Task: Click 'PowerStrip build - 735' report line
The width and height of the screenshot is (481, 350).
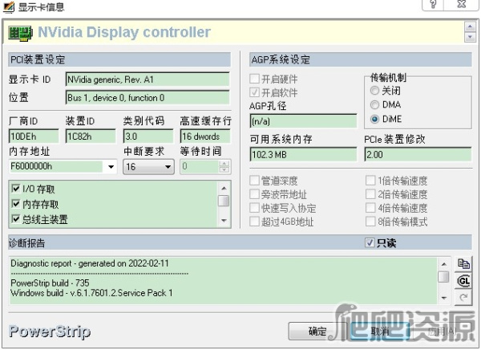Action: [x=50, y=283]
